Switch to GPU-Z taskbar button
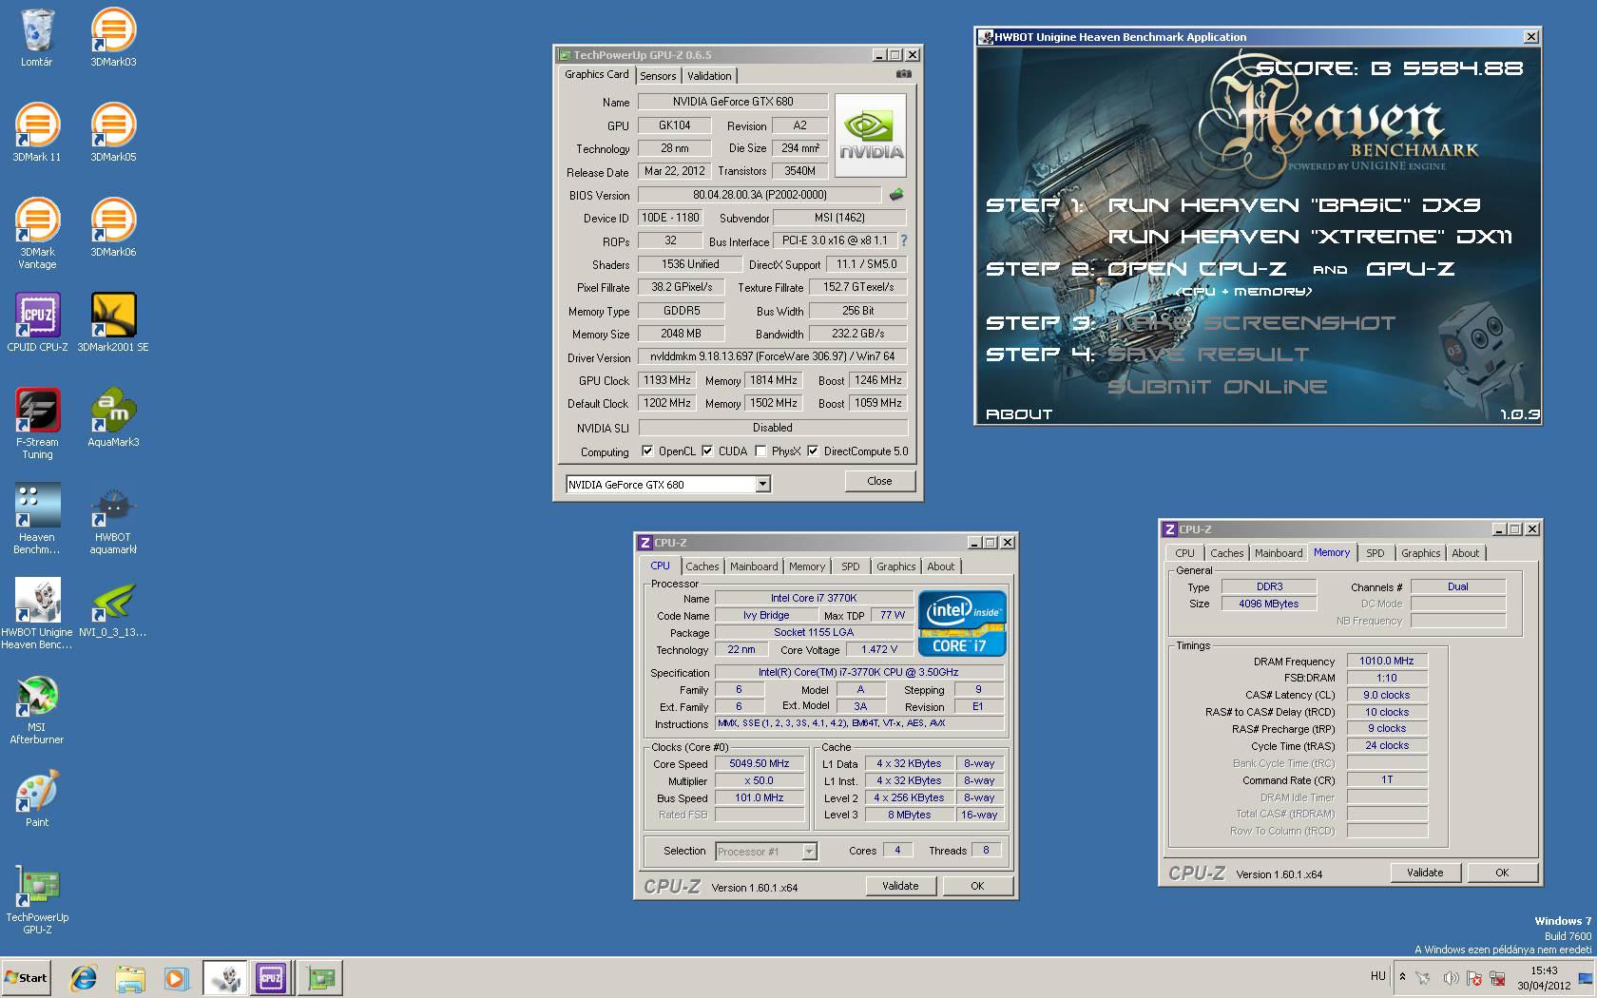The image size is (1597, 998). tap(320, 977)
